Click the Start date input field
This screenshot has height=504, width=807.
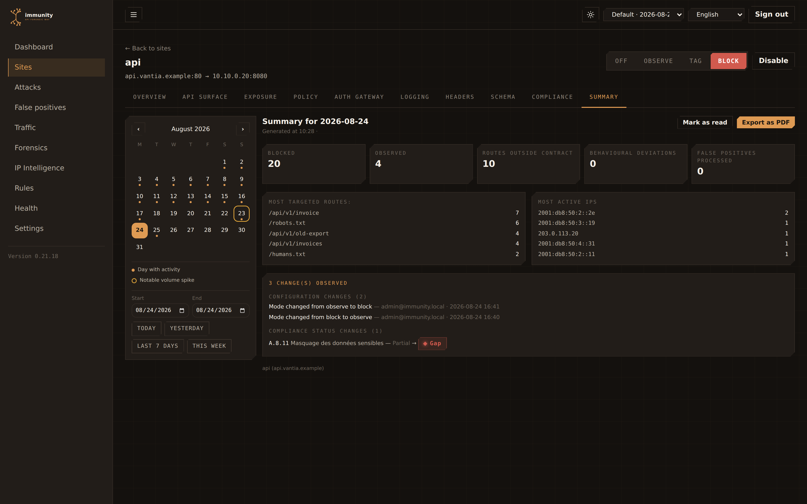(x=160, y=310)
